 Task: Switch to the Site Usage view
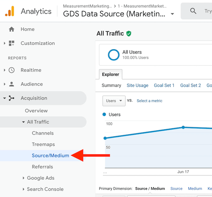point(137,85)
